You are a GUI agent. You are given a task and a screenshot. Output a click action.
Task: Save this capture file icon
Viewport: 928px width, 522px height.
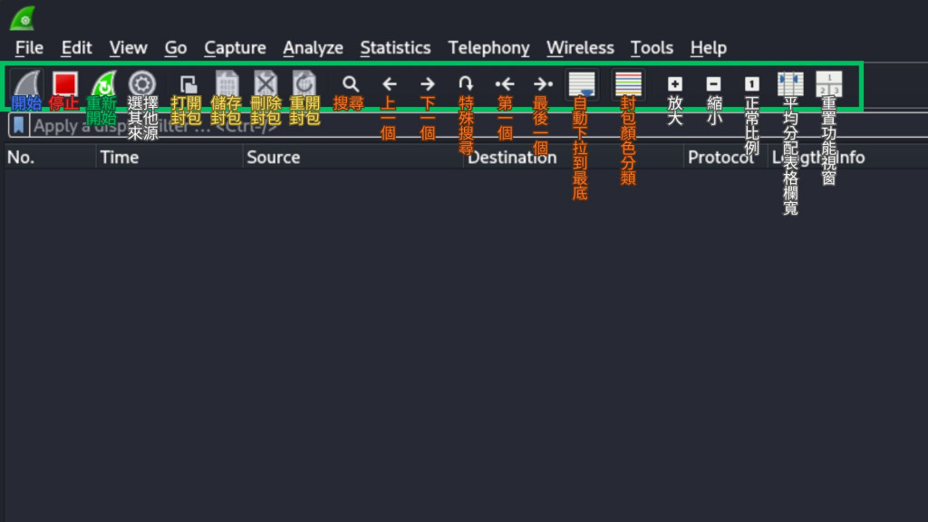tap(227, 84)
